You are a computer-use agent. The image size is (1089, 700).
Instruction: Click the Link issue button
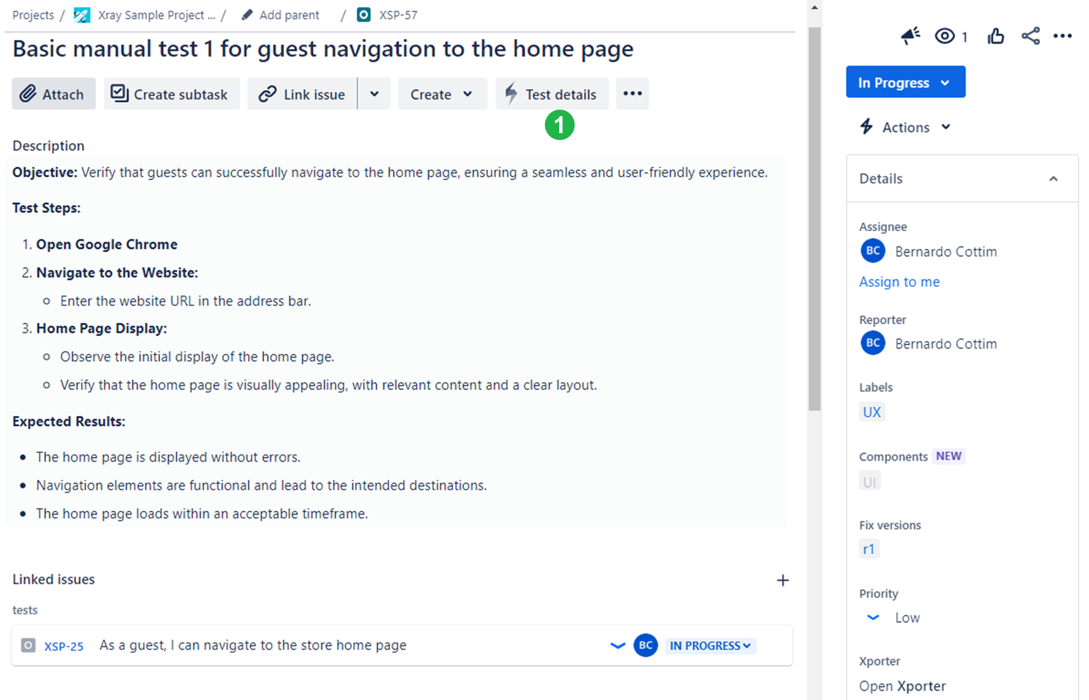(x=302, y=94)
